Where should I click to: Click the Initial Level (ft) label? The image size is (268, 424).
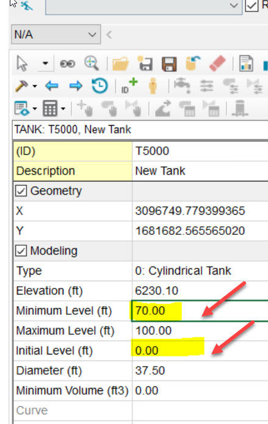point(54,351)
